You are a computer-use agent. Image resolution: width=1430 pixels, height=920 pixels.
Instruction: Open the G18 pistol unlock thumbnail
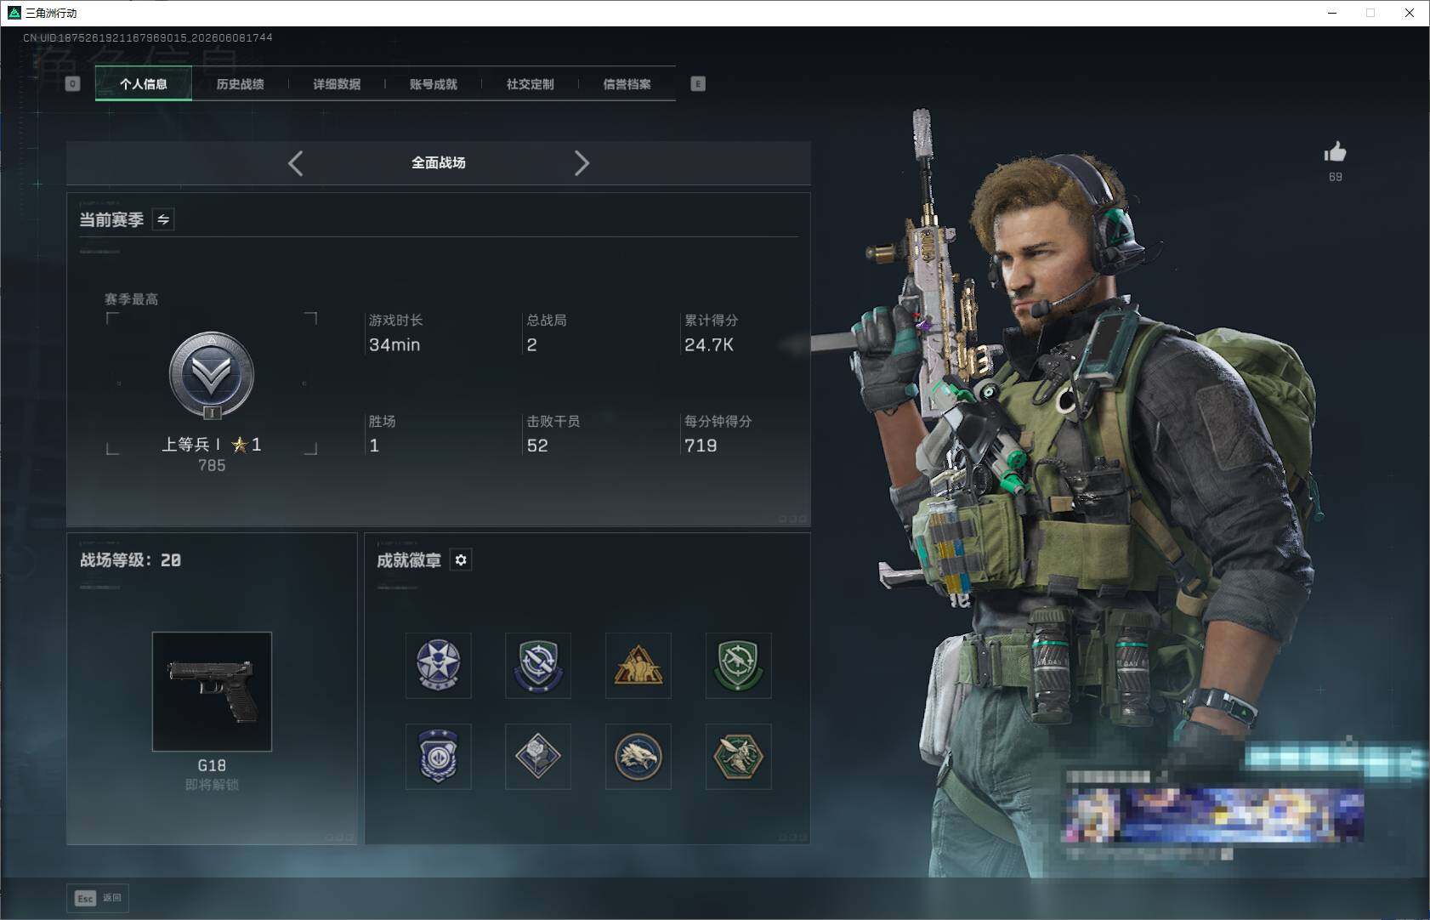212,691
